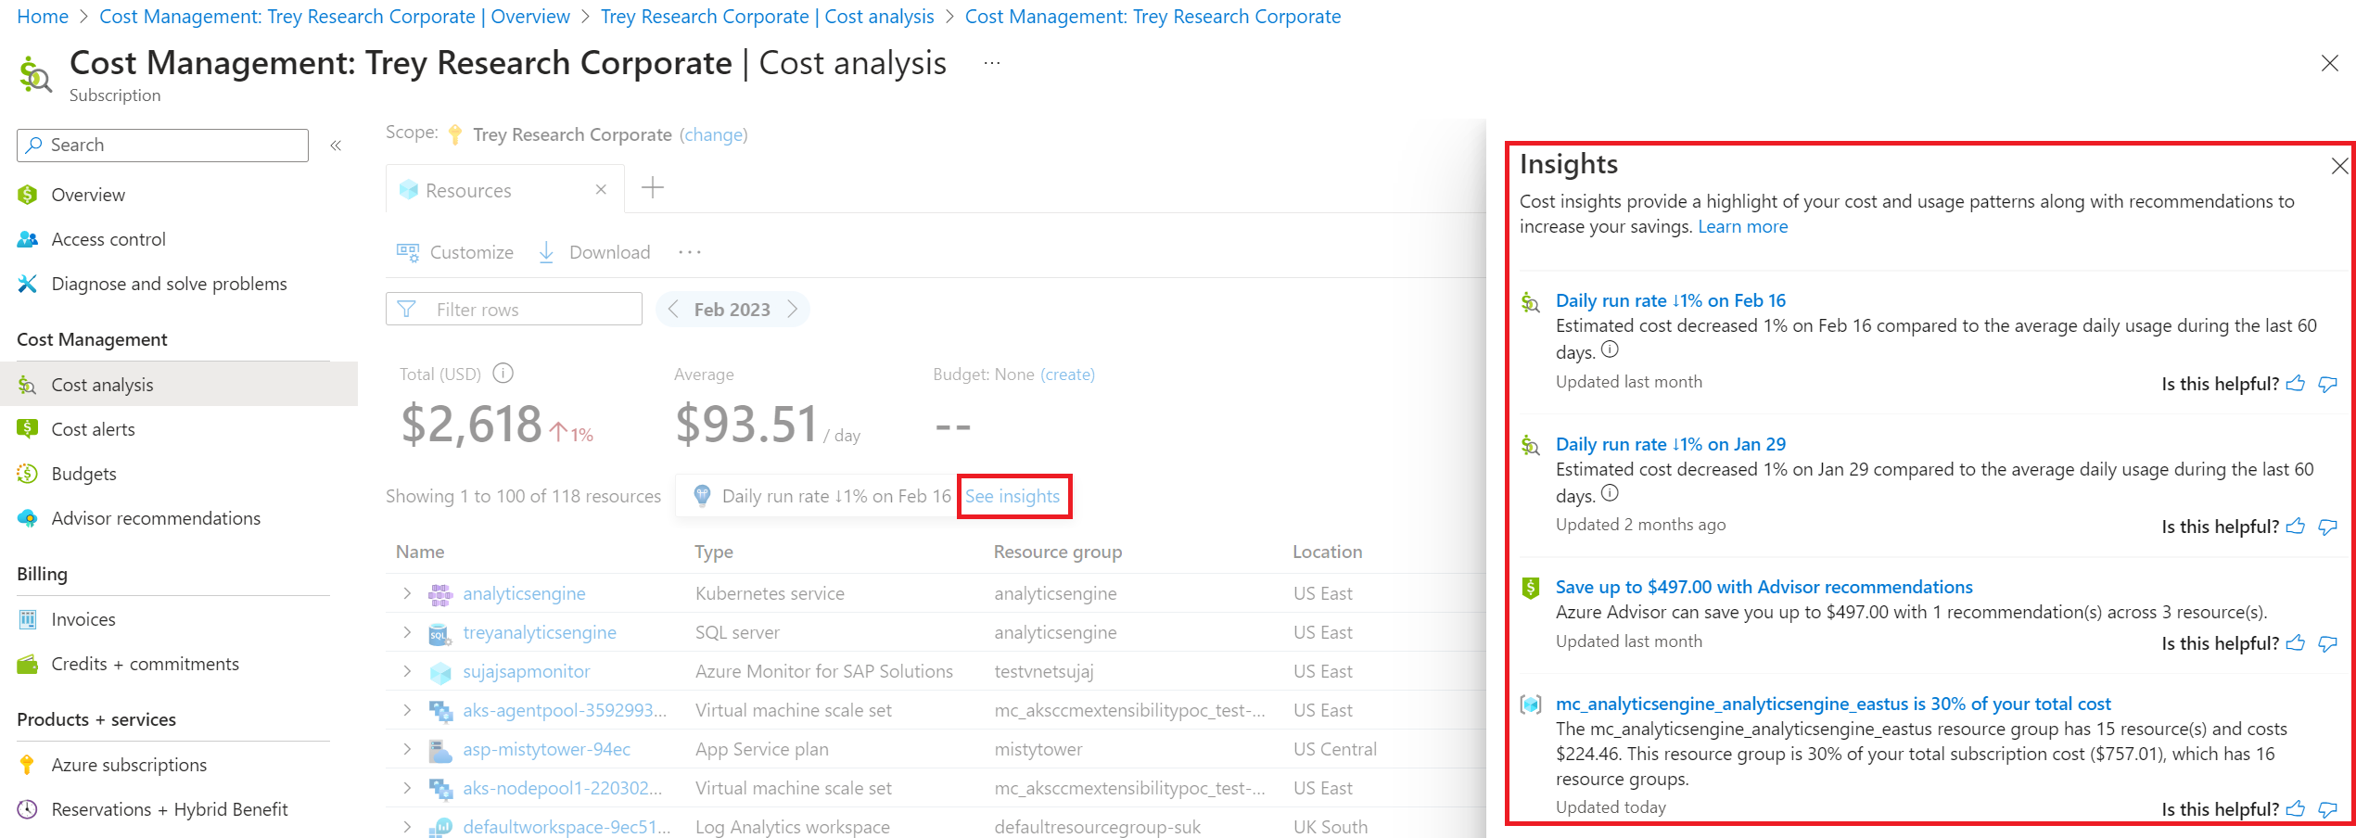
Task: Add a new view with plus icon
Action: click(653, 188)
